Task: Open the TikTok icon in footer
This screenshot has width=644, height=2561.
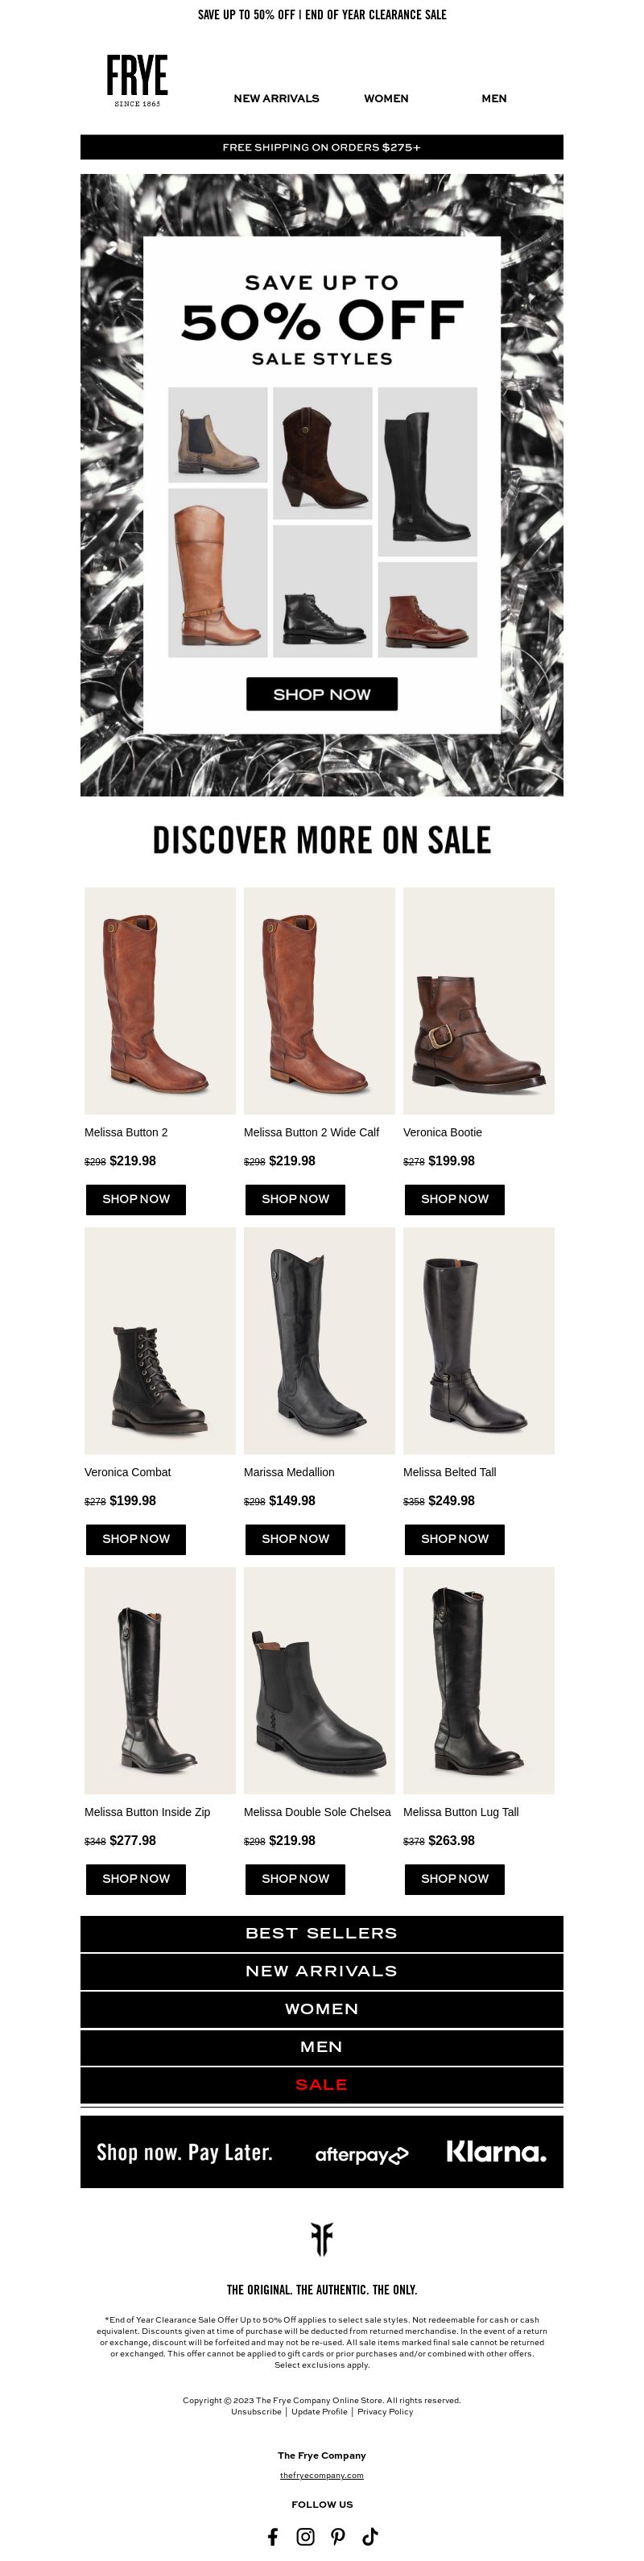Action: tap(369, 2536)
